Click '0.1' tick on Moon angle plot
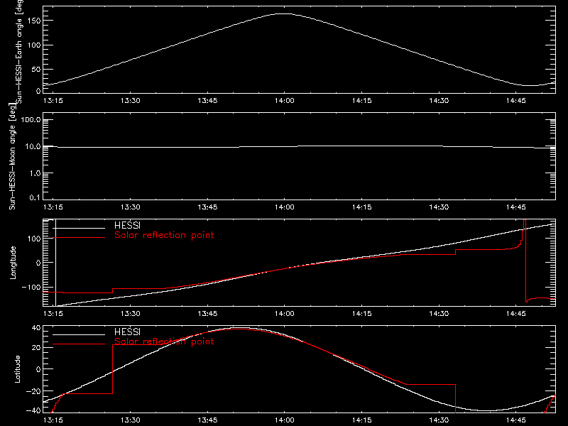Image resolution: width=568 pixels, height=426 pixels. point(35,197)
